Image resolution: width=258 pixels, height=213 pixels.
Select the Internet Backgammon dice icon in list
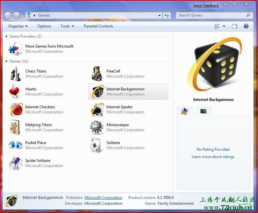[98, 92]
